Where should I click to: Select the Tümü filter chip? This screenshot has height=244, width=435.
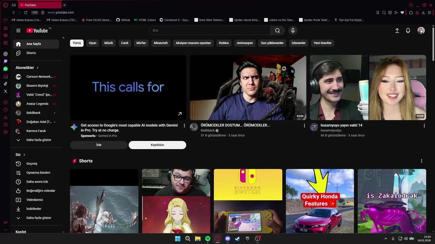pos(77,43)
